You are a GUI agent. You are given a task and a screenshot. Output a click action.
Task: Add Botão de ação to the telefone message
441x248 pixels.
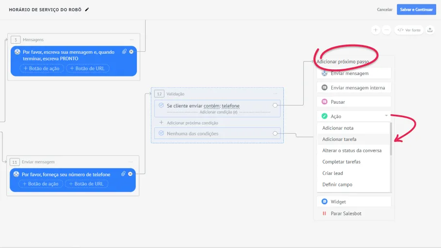(x=41, y=184)
